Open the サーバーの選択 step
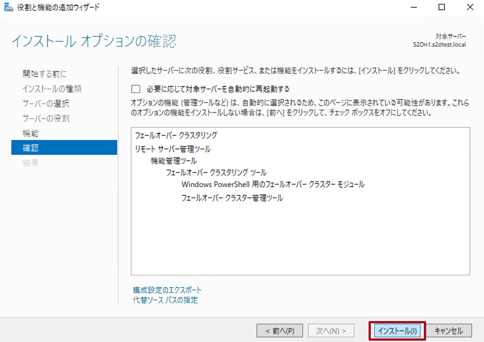Viewport: 484px width, 342px height. [x=46, y=104]
